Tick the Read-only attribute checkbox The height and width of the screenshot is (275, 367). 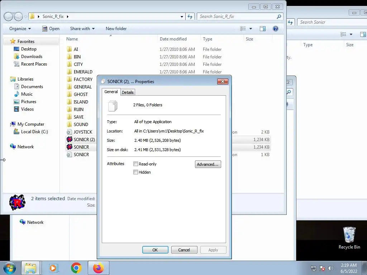coord(135,164)
